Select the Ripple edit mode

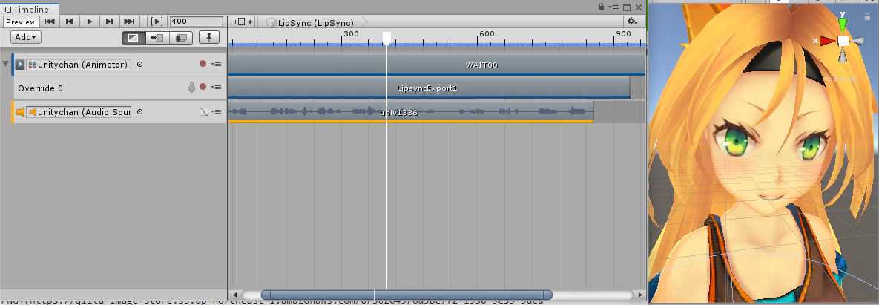click(157, 38)
